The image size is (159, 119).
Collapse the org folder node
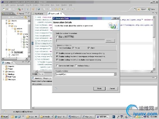pos(10,26)
